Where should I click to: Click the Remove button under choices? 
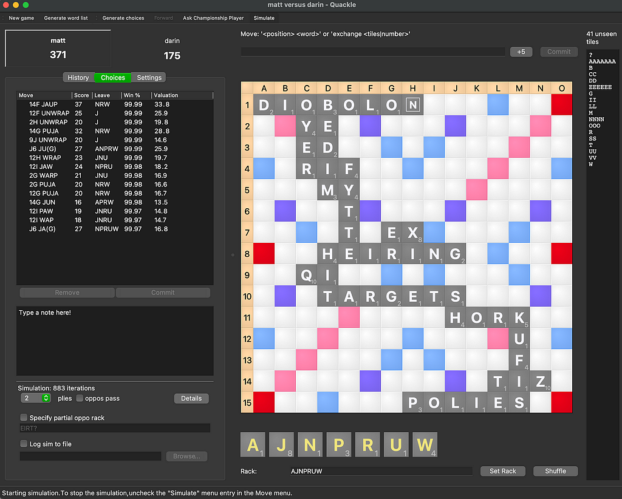[67, 293]
